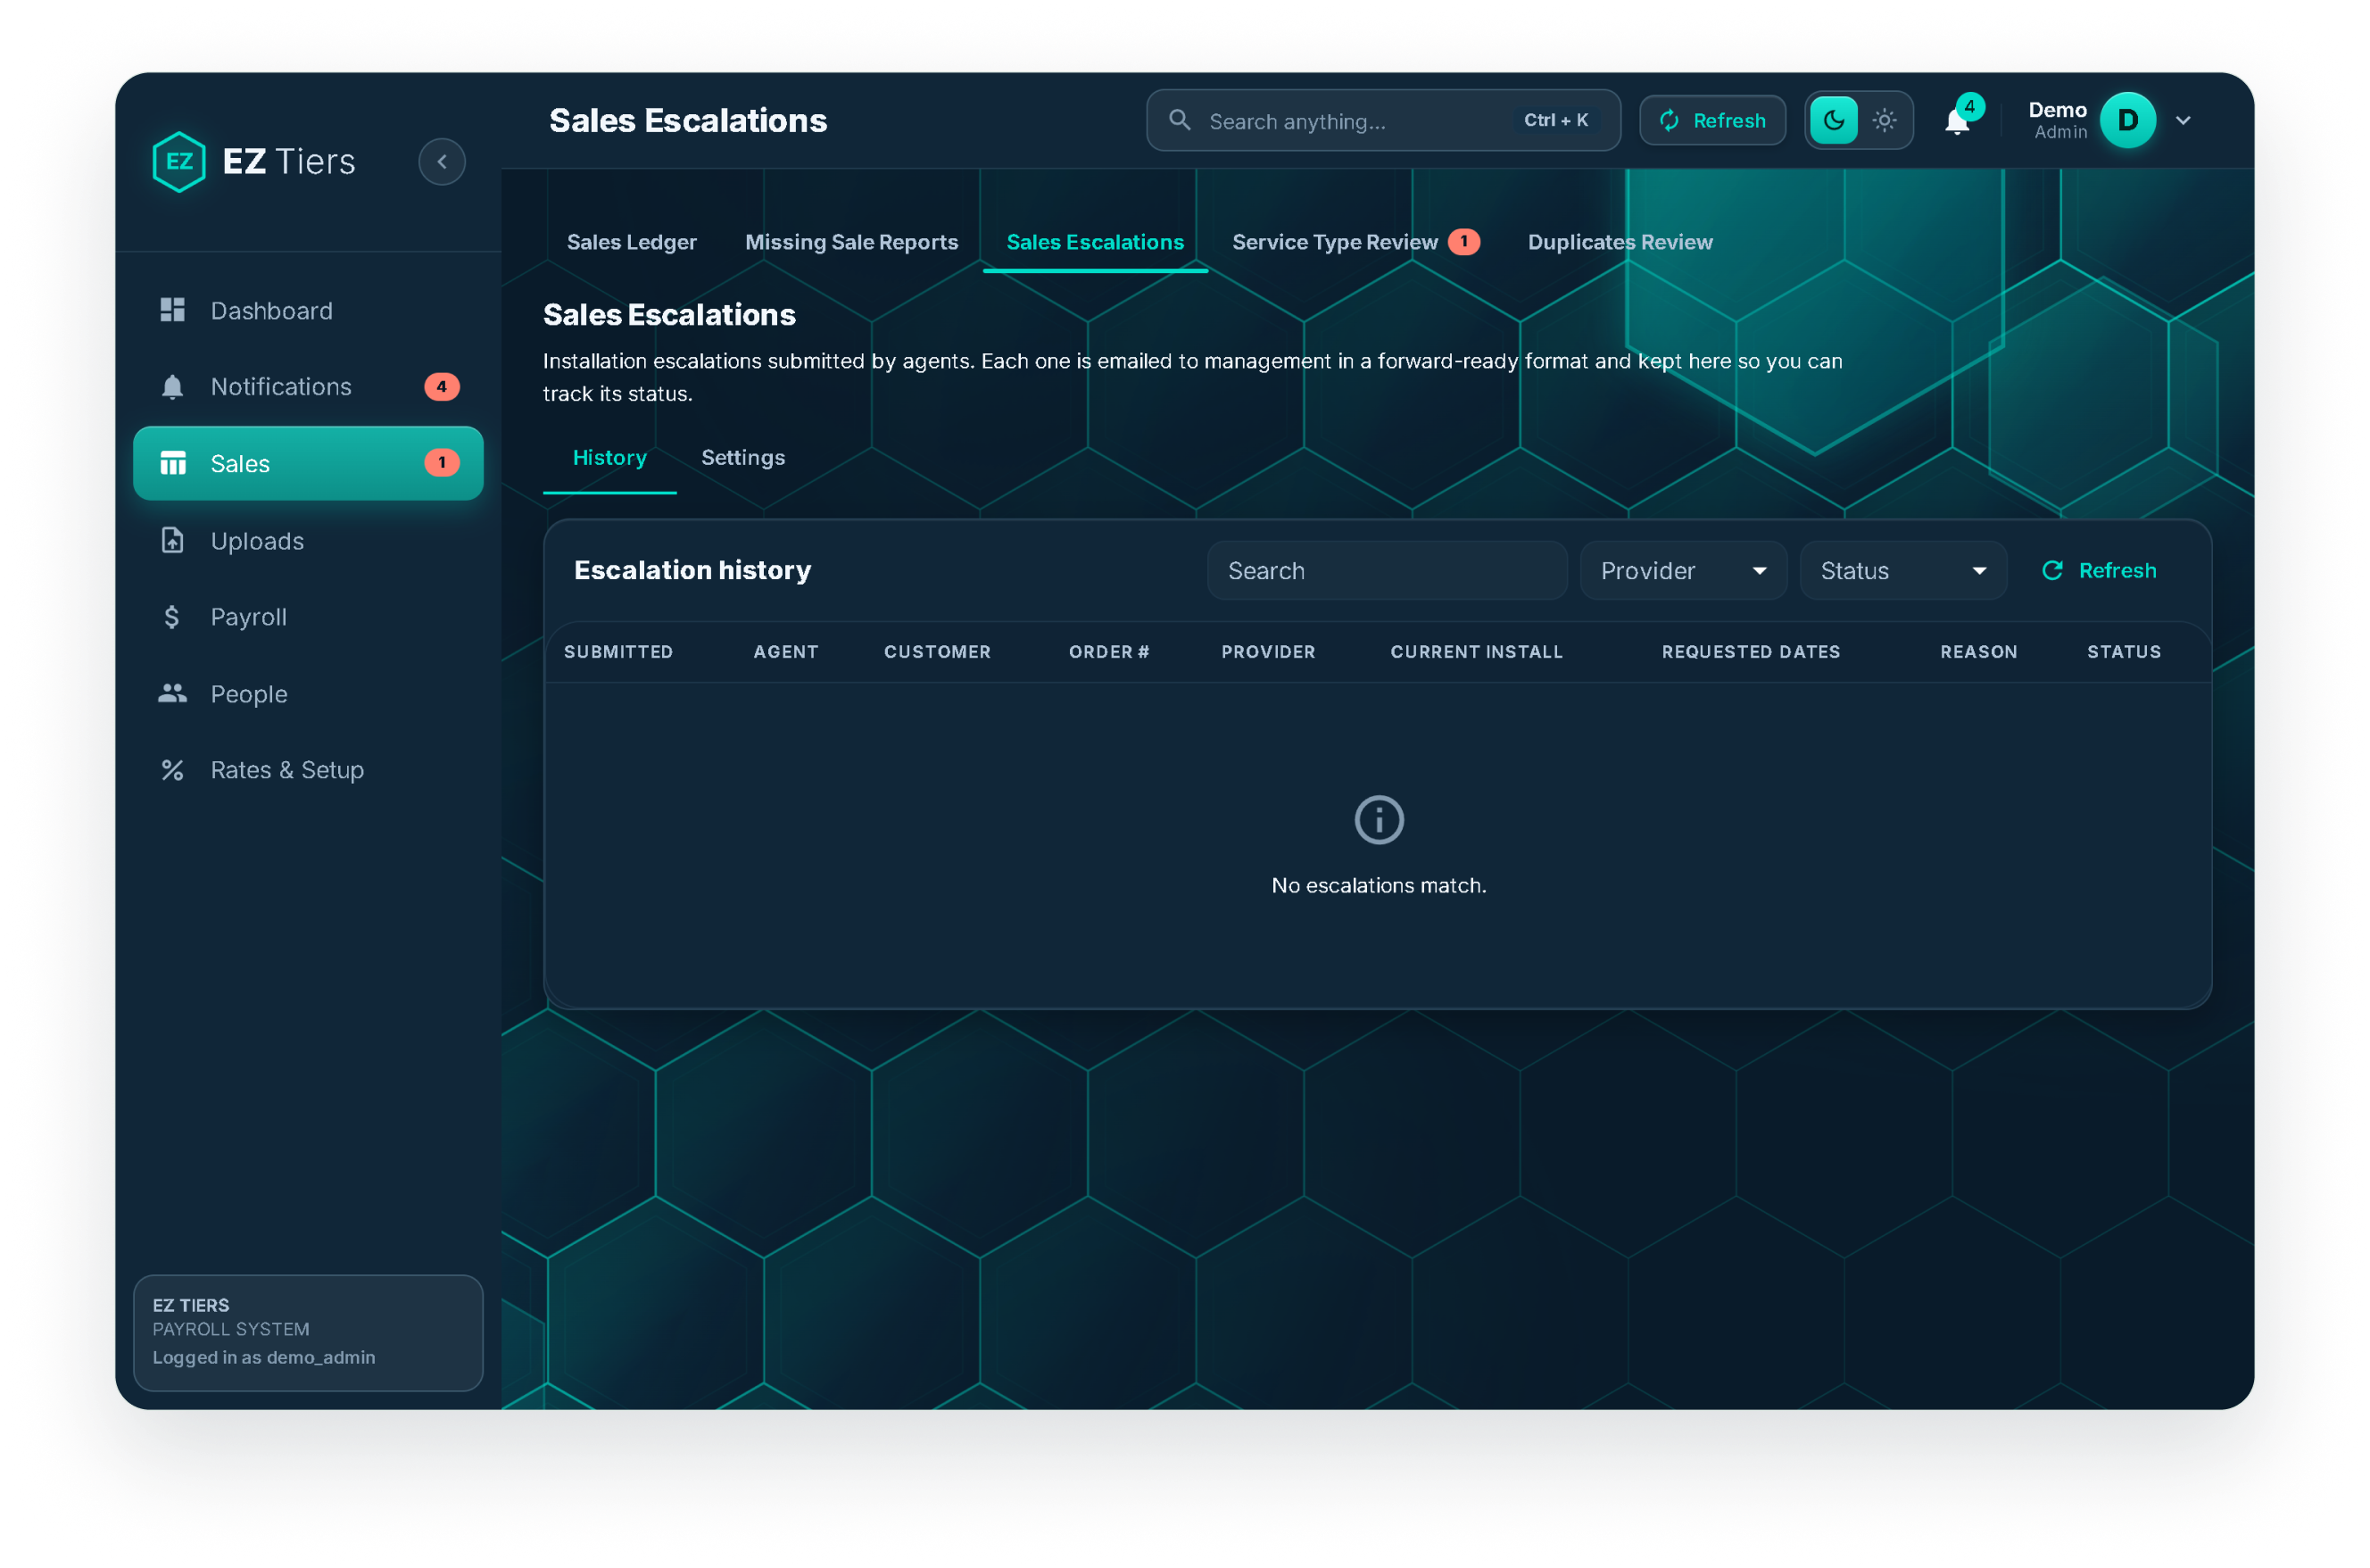Click Refresh in the Escalation history panel
2370x1568 pixels.
[2099, 571]
